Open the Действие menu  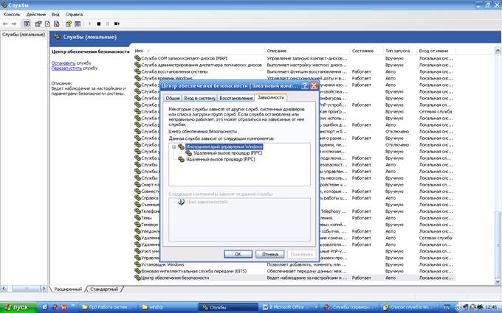coord(36,15)
